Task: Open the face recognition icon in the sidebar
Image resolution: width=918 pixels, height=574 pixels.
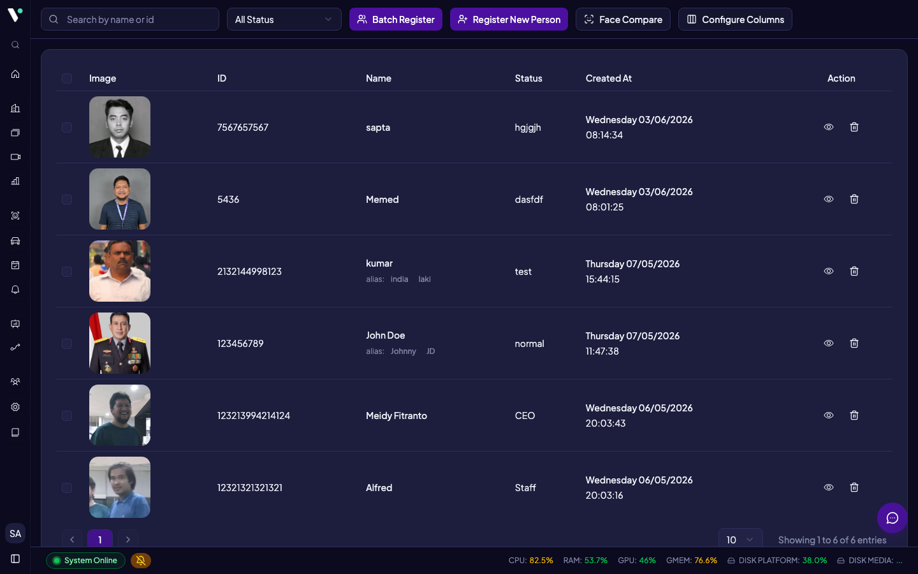Action: [x=15, y=216]
